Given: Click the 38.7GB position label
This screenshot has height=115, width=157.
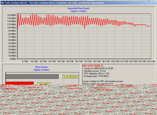Looking at the screenshot, I should point(52,61).
